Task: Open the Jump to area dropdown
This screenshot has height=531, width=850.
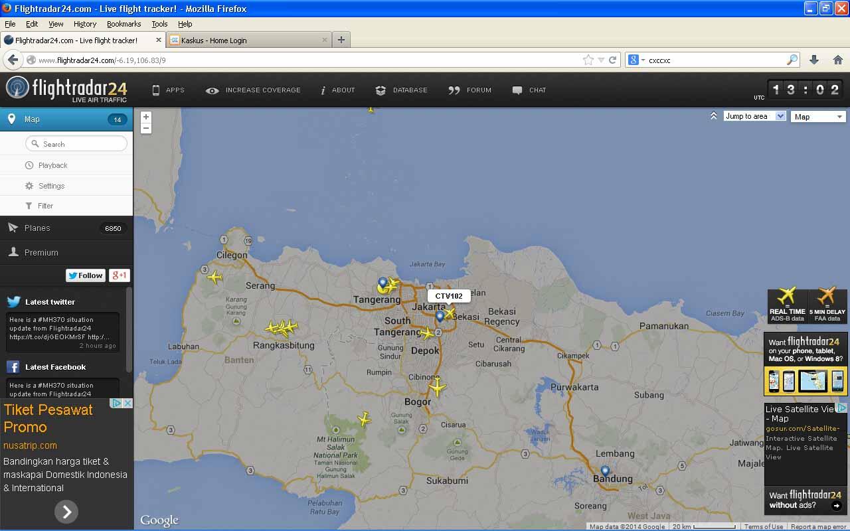Action: pyautogui.click(x=755, y=116)
